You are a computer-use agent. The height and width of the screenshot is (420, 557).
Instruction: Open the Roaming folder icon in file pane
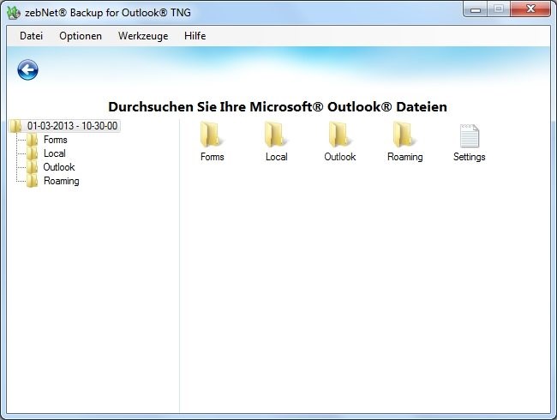pos(404,135)
